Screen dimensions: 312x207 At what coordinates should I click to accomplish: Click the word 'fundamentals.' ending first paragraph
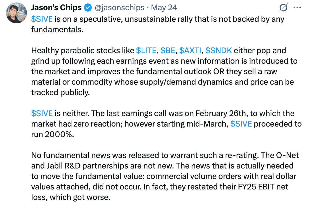[x=57, y=30]
